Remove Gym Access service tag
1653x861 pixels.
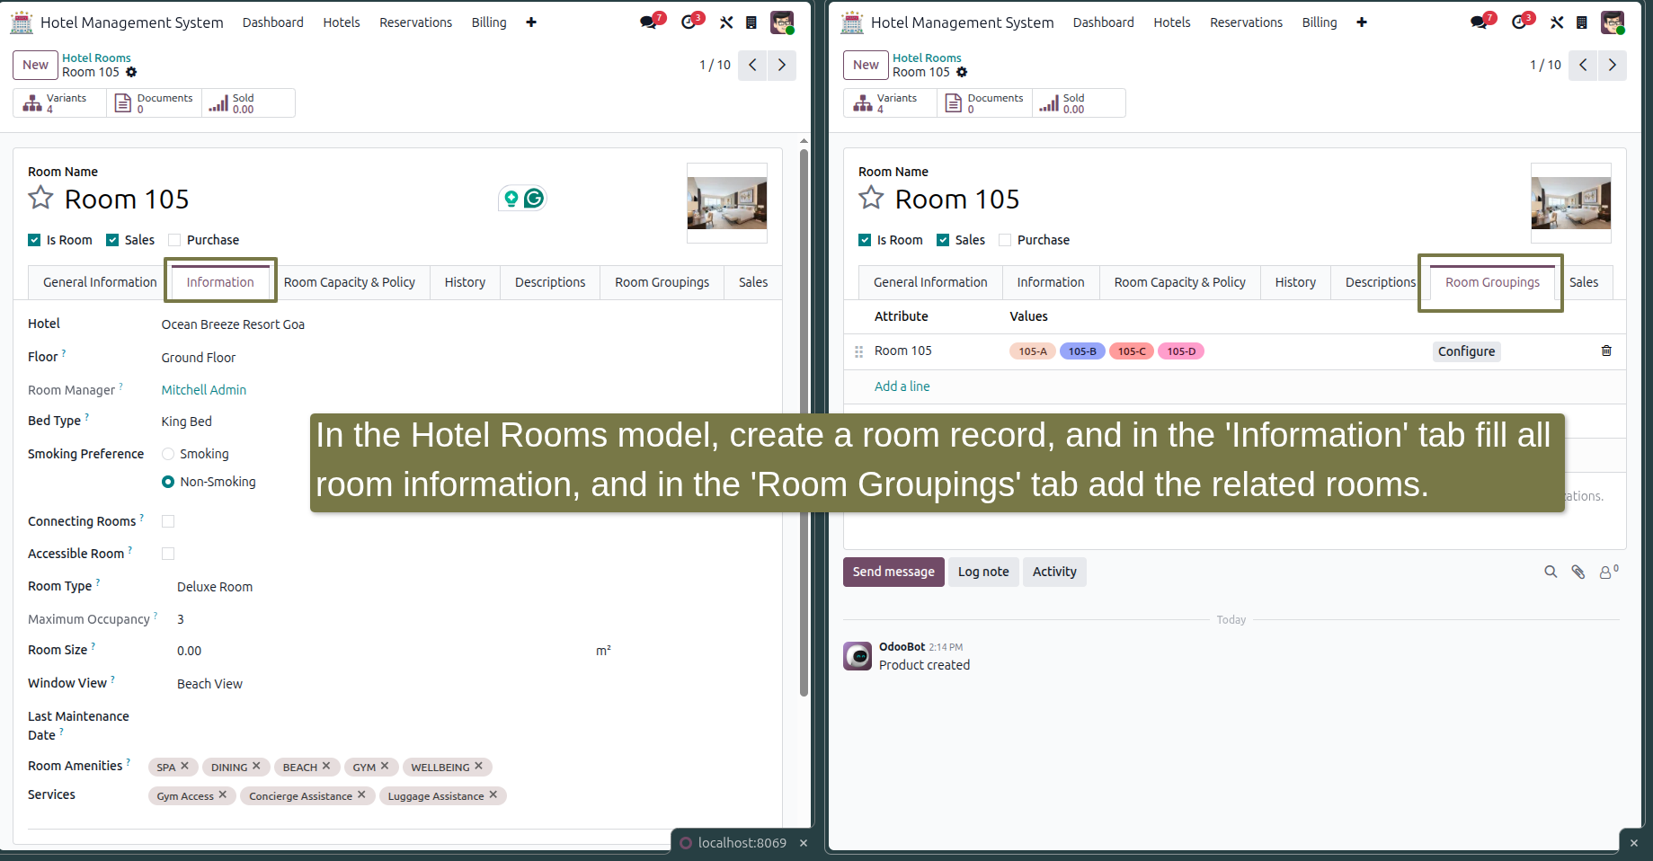(x=222, y=794)
